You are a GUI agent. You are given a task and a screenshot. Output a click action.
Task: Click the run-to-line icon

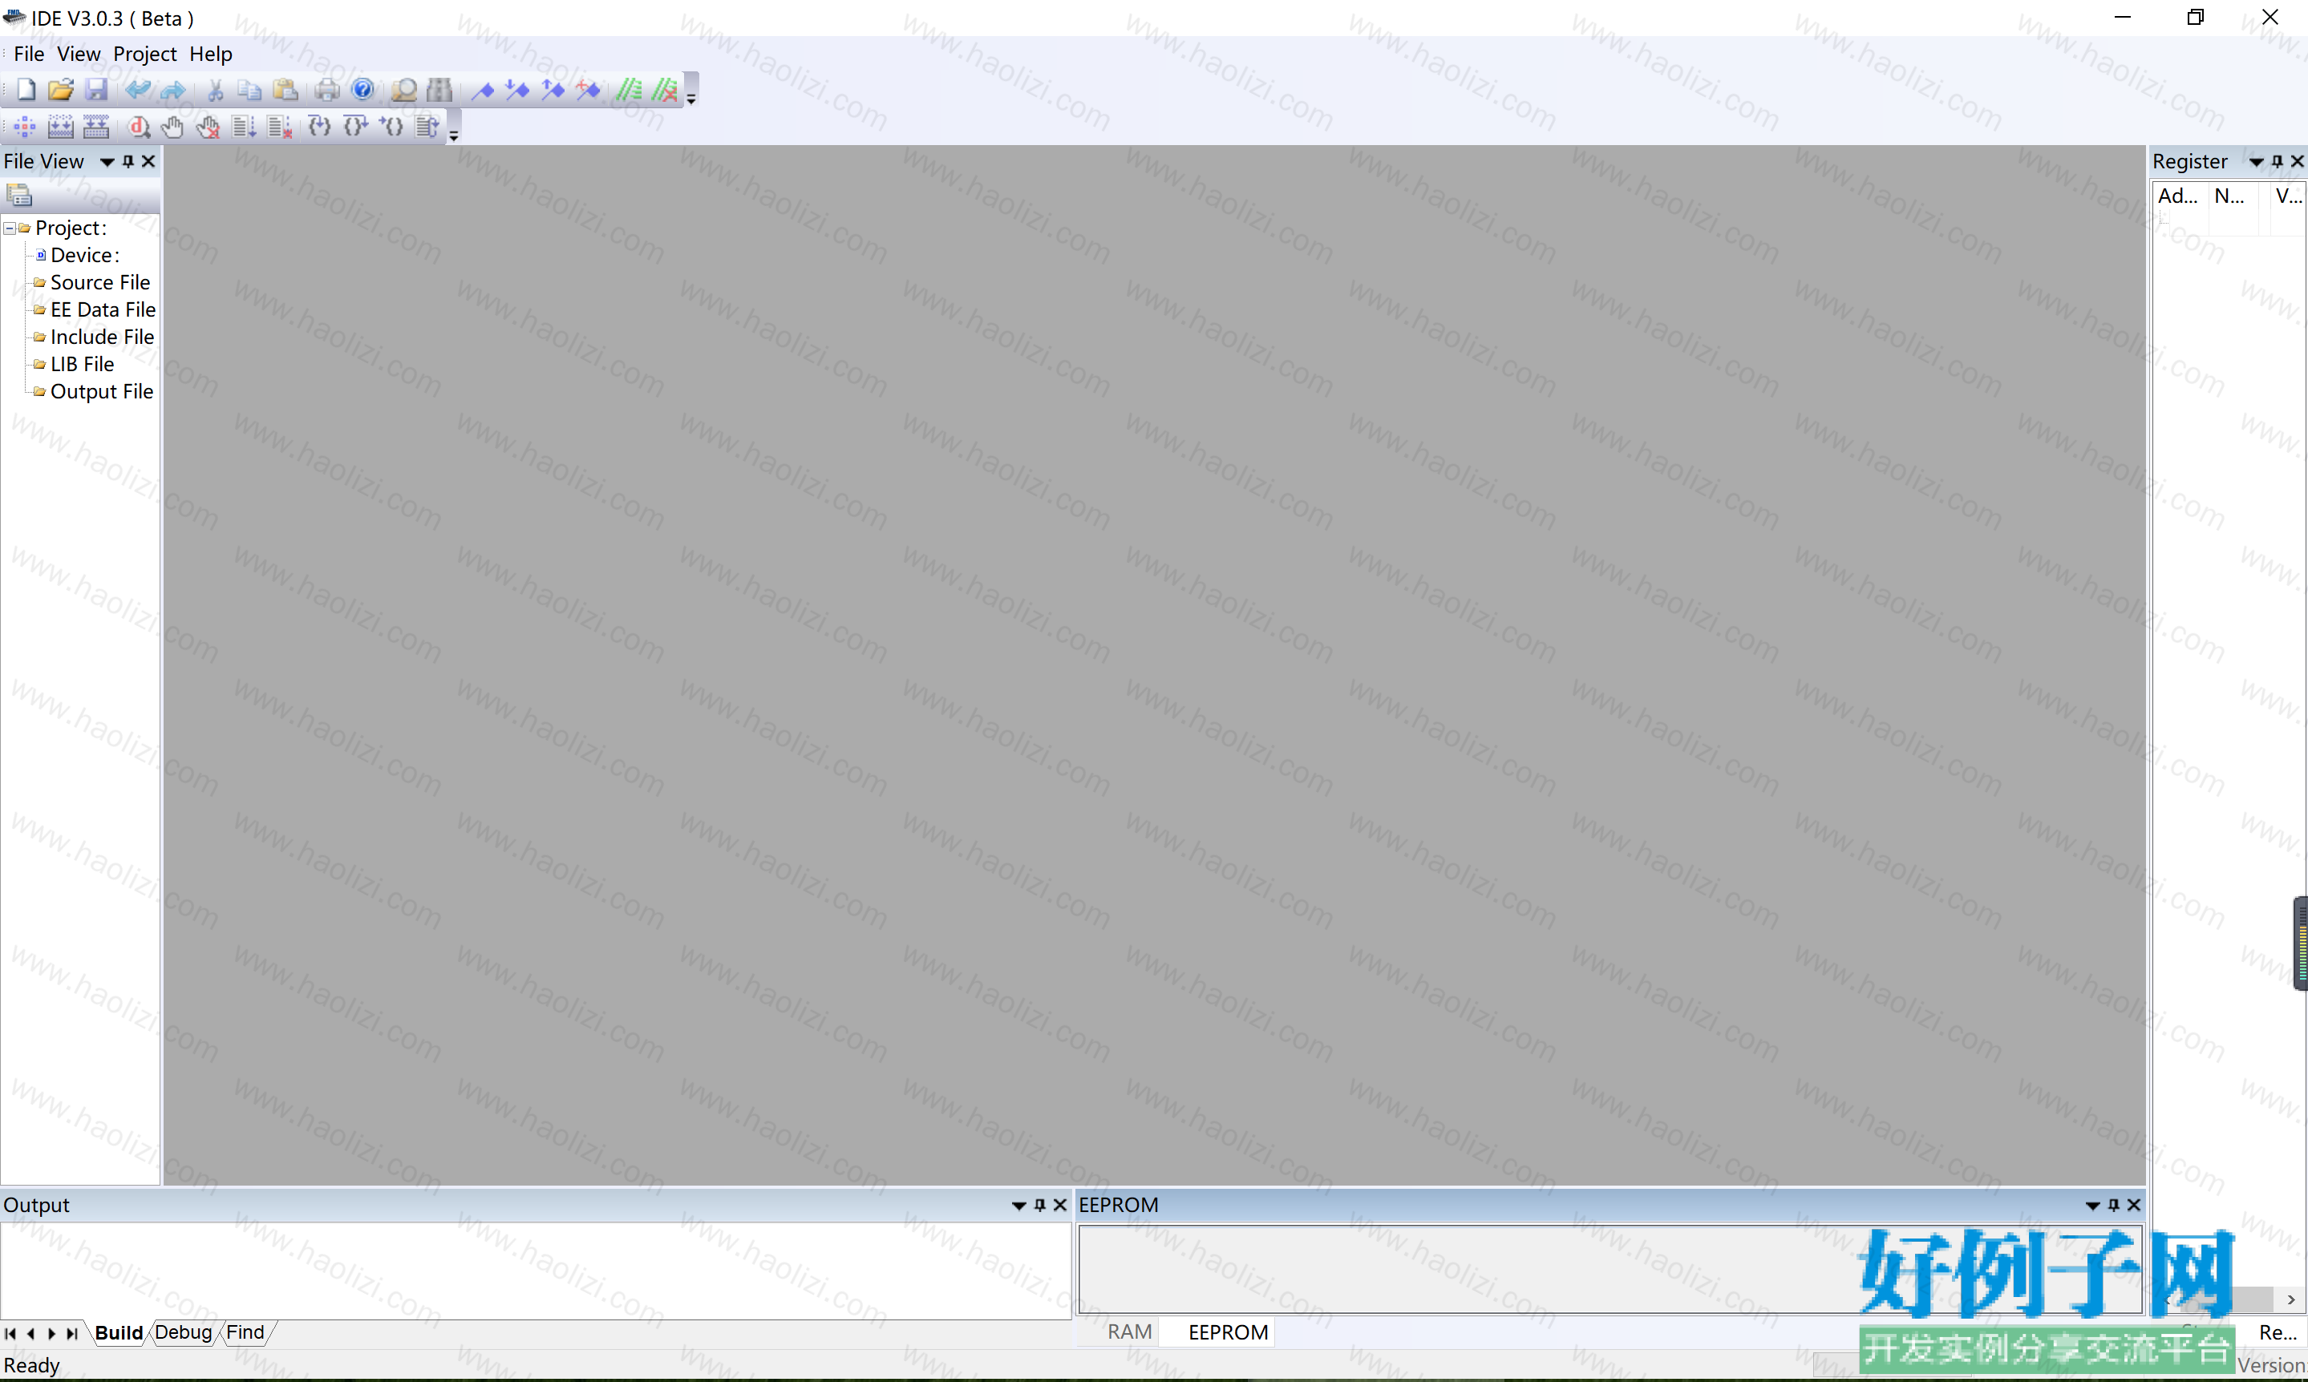pyautogui.click(x=244, y=126)
